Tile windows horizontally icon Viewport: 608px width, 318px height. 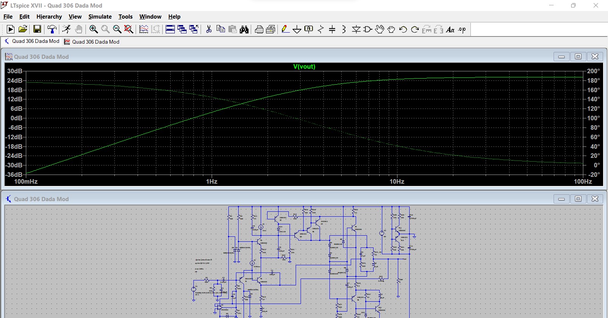(170, 29)
